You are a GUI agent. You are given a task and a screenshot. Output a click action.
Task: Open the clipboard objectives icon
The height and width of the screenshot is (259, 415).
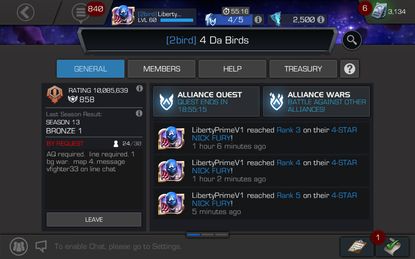357,247
